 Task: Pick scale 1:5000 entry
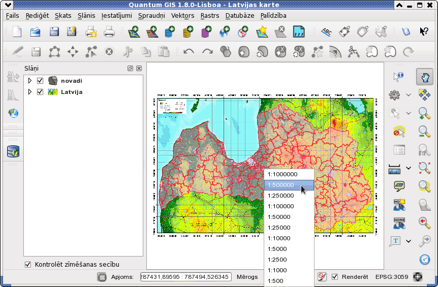coord(289,249)
